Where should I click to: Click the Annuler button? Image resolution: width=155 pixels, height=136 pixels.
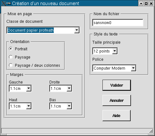click(117, 100)
